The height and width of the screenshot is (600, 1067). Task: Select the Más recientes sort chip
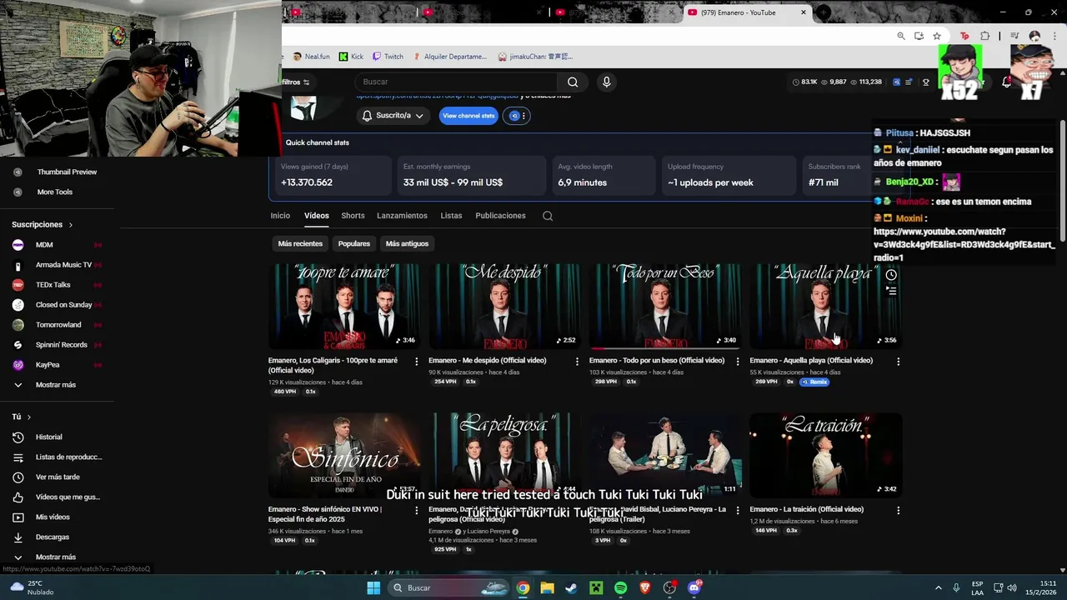(x=300, y=243)
